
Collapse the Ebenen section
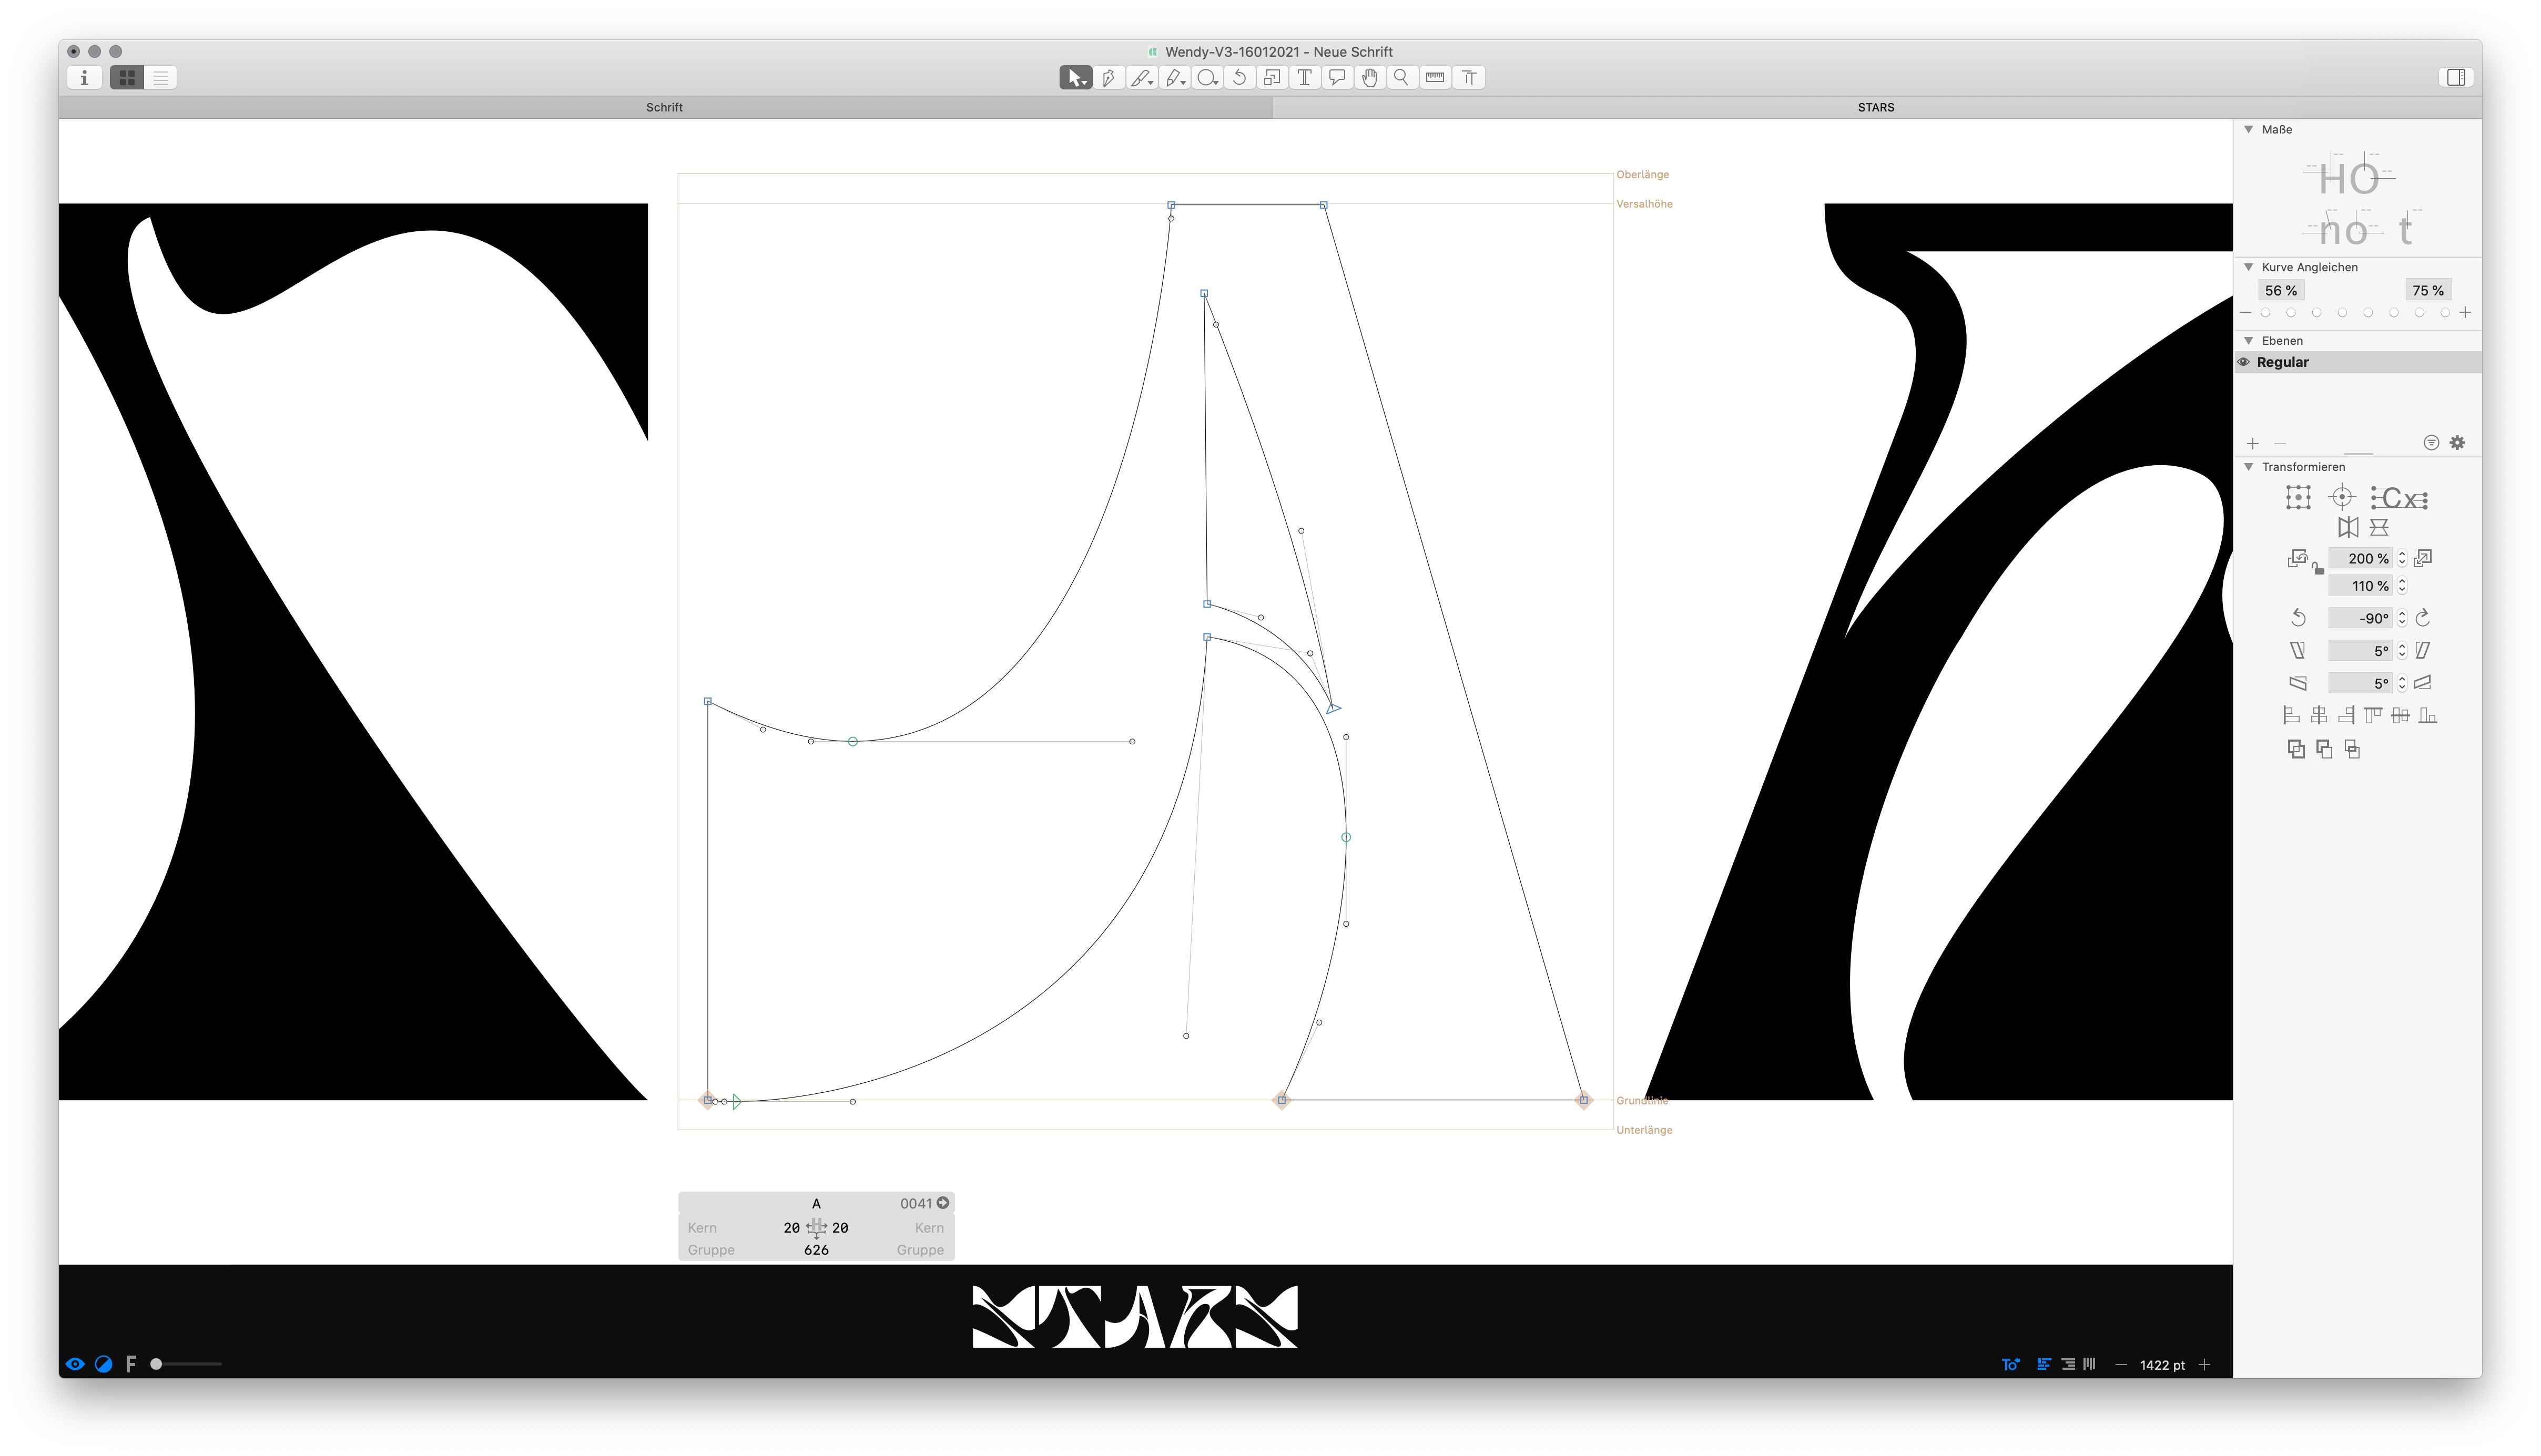(x=2249, y=340)
